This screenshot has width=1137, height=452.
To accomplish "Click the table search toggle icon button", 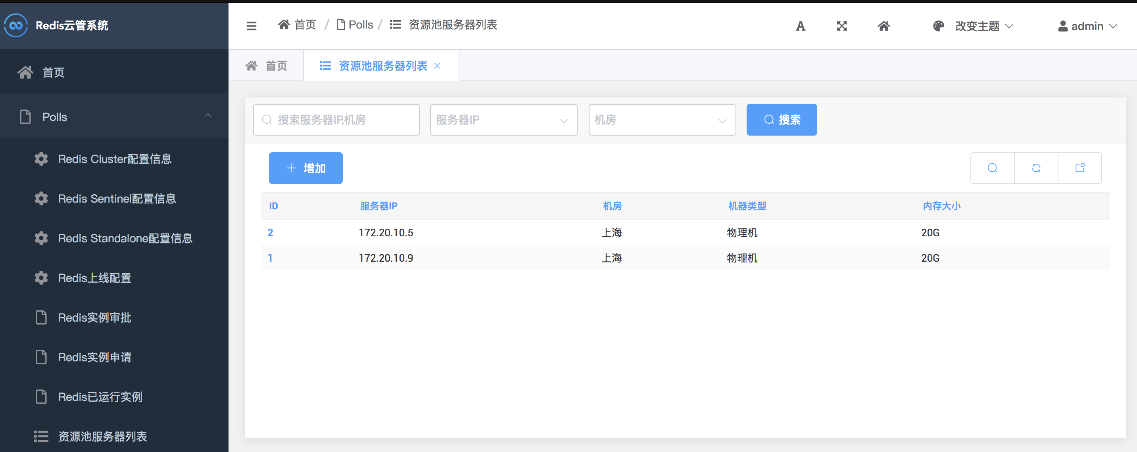I will (x=992, y=168).
